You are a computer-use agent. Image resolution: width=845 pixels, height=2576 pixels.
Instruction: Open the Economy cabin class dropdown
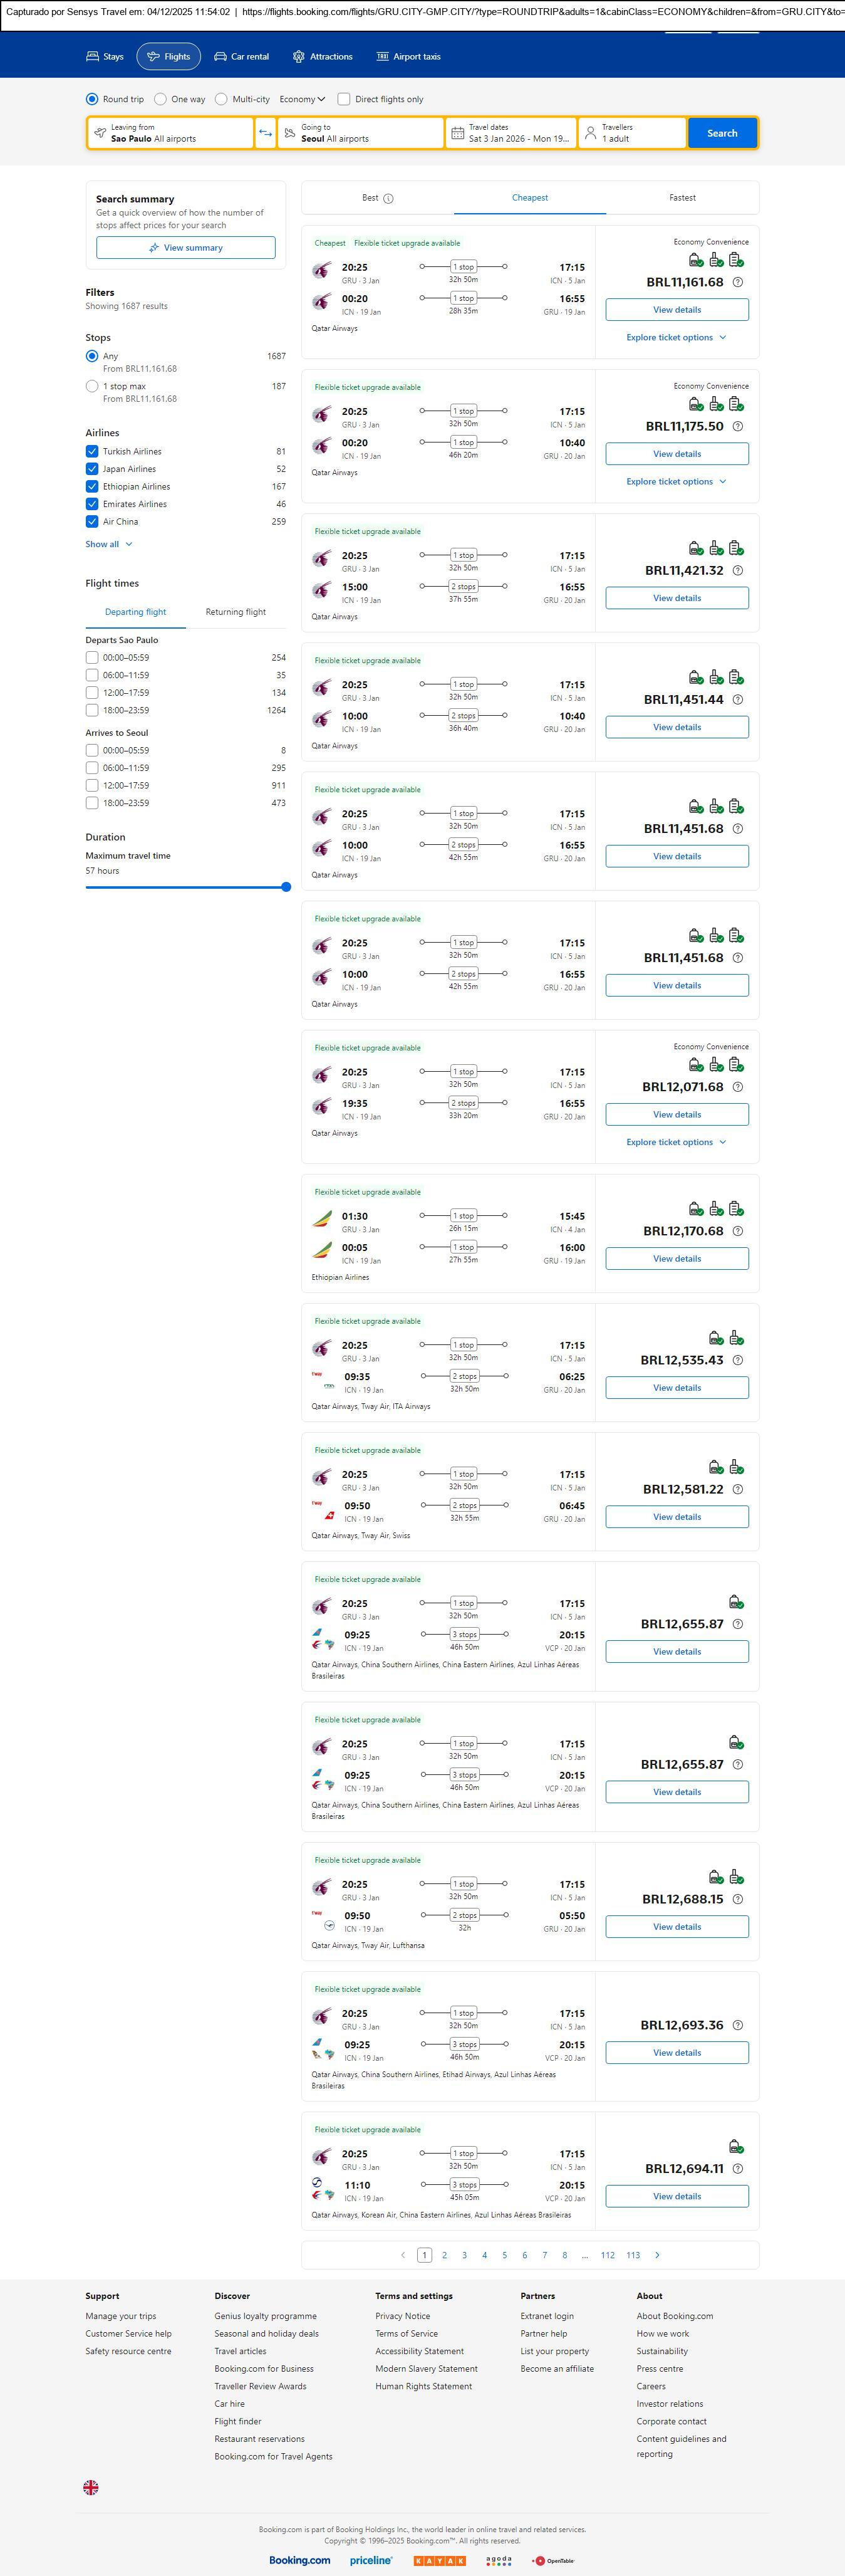[303, 99]
